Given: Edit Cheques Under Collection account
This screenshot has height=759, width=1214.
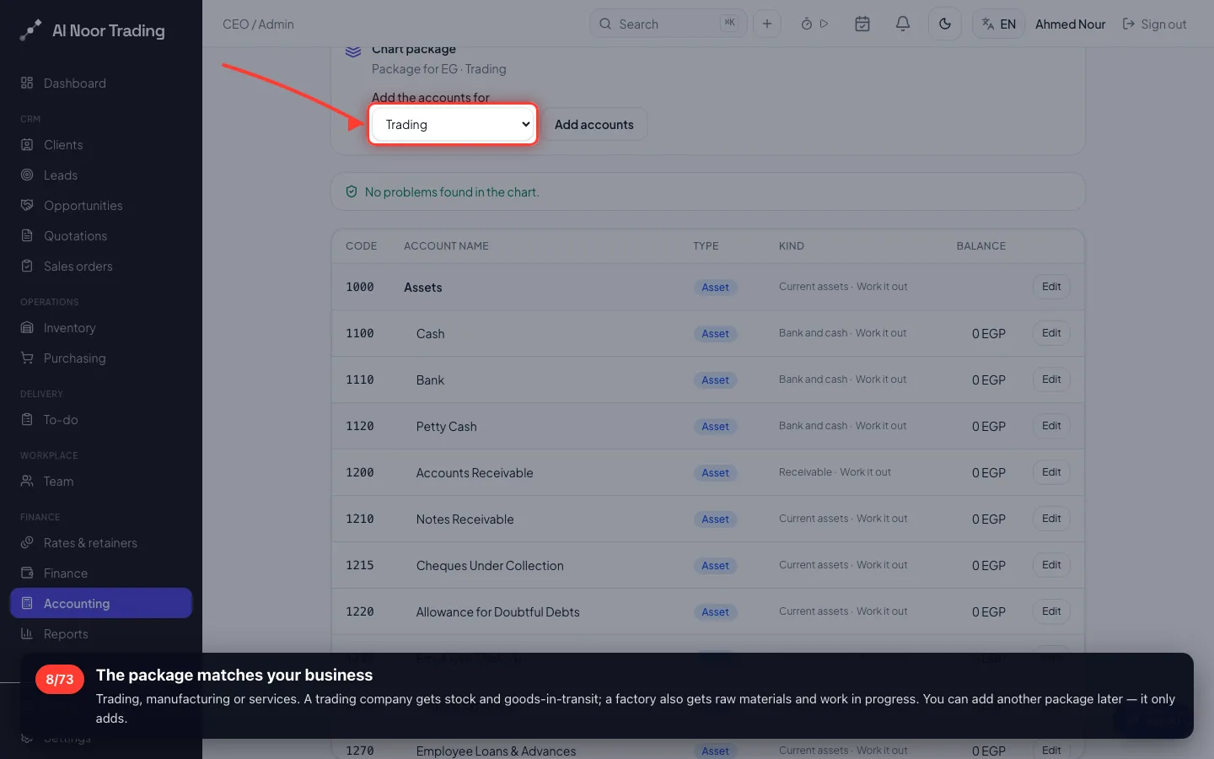Looking at the screenshot, I should point(1051,565).
